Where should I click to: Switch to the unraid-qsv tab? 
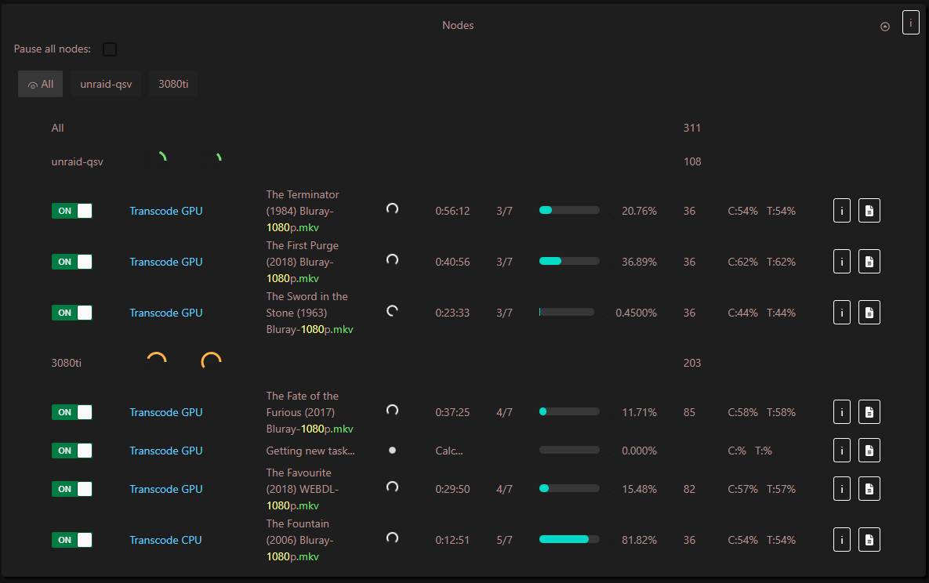tap(105, 84)
